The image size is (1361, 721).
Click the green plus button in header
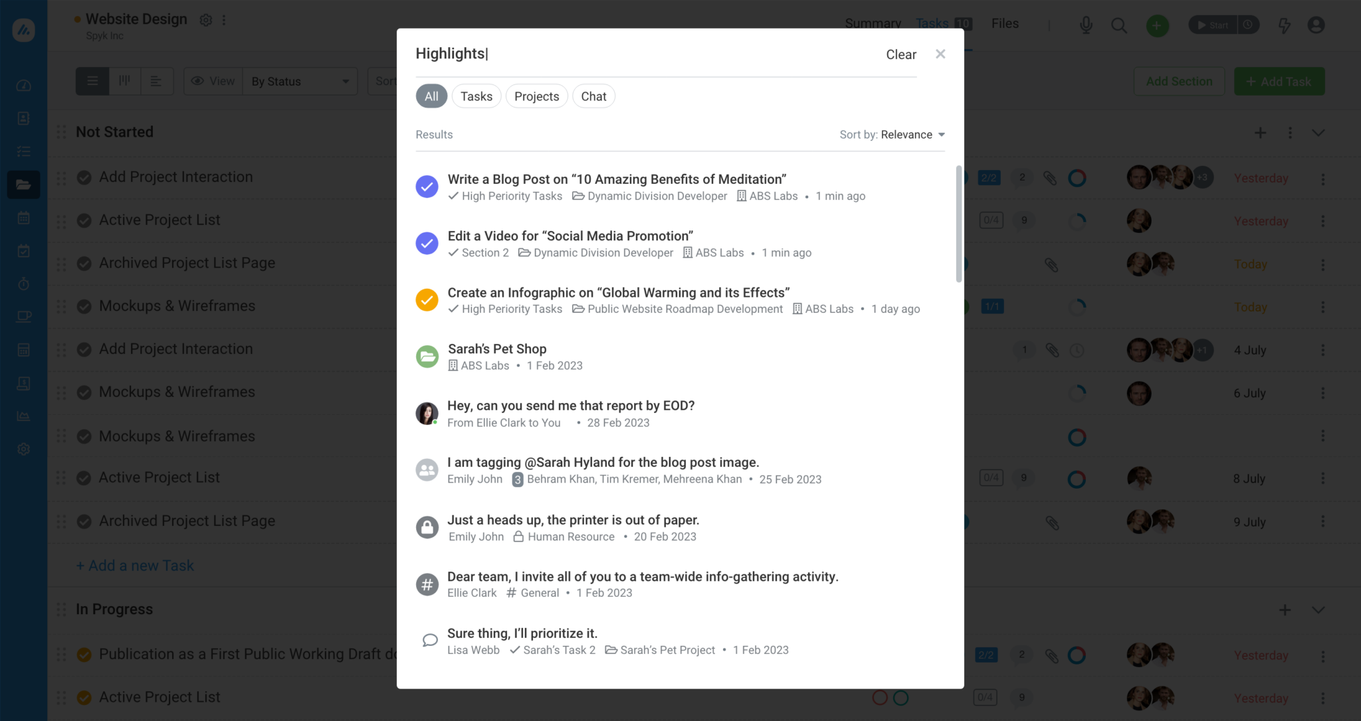(1157, 25)
